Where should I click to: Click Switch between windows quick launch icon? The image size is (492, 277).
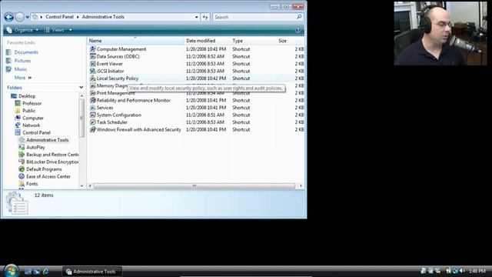click(x=37, y=272)
